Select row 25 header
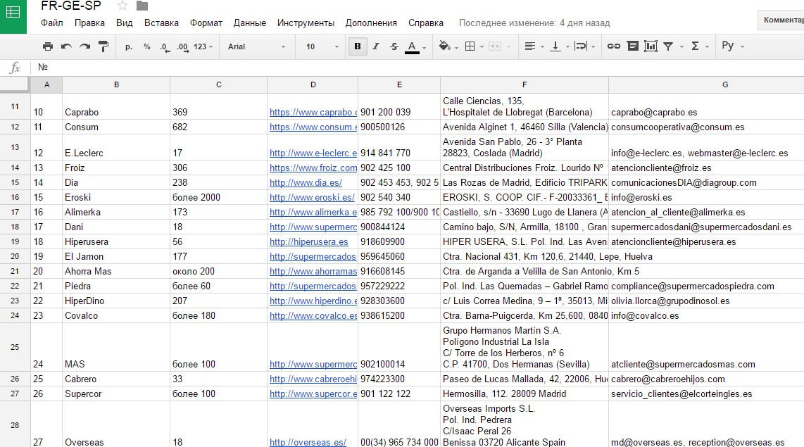The image size is (804, 447). [15, 347]
